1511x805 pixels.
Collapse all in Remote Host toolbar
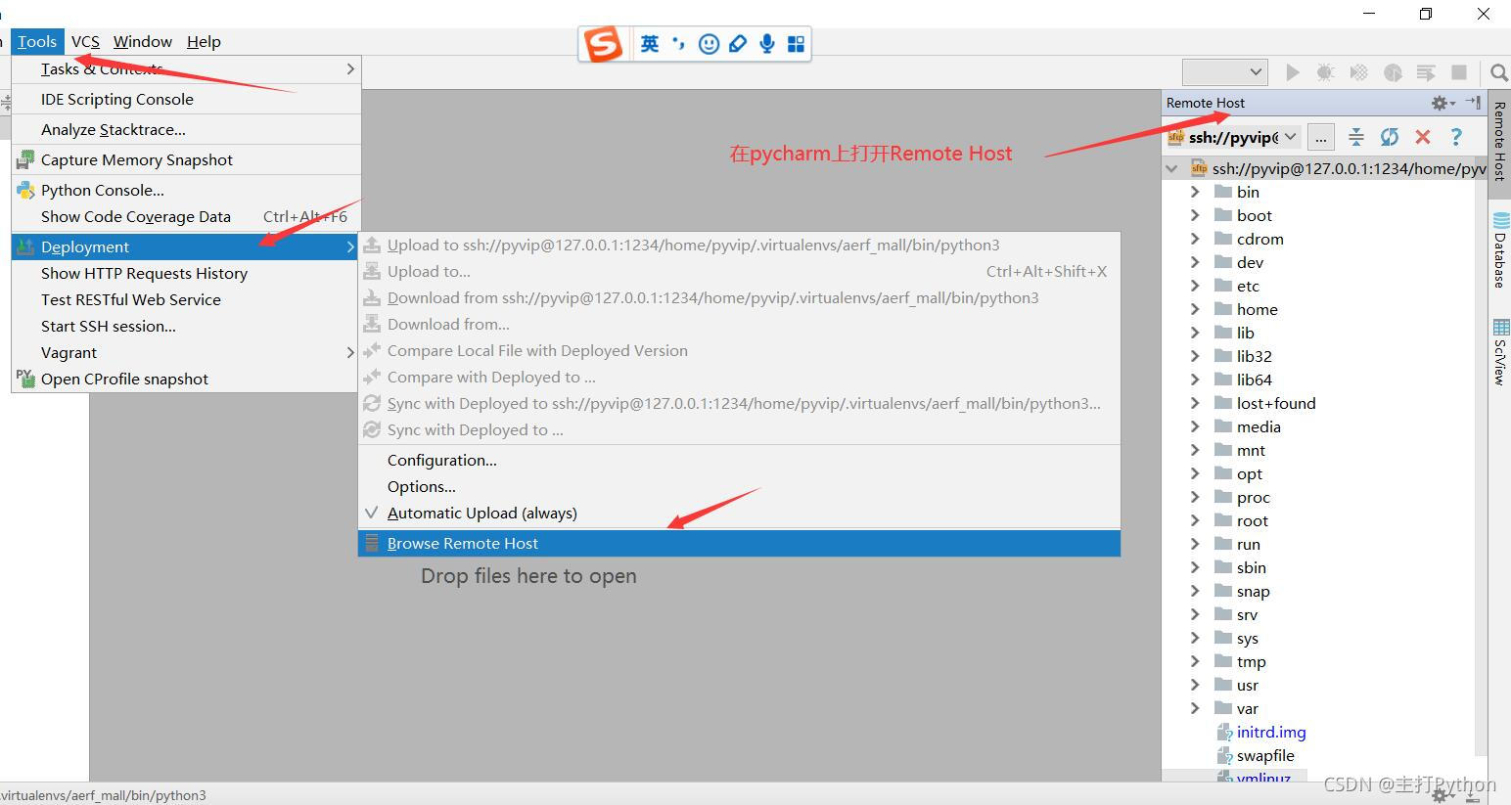[1355, 137]
